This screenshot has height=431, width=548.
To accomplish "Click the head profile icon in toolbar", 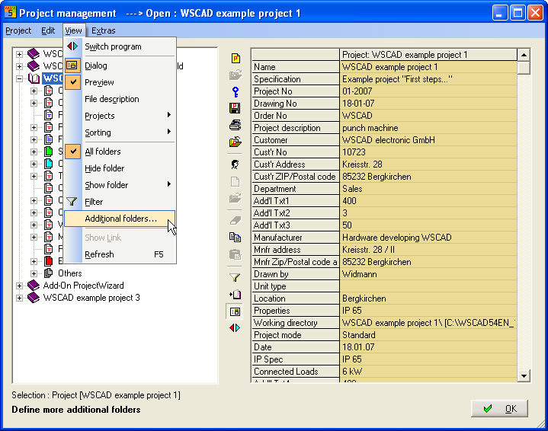I will [x=236, y=164].
